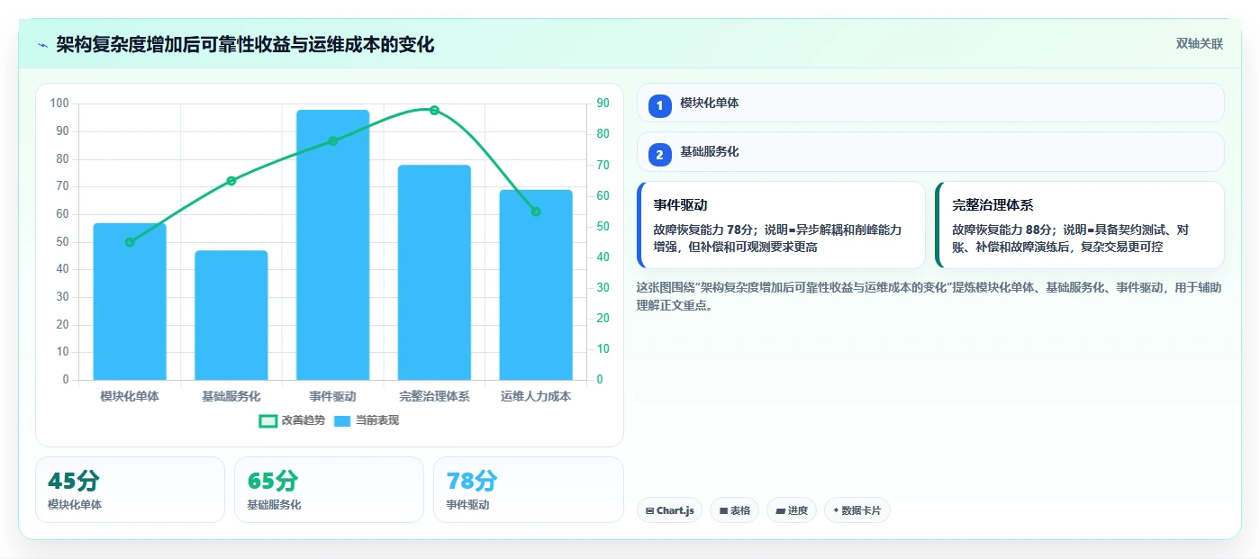This screenshot has height=559, width=1260.
Task: Click text 故障恢复能力 78分 in 事件驱动 card
Action: coord(703,230)
